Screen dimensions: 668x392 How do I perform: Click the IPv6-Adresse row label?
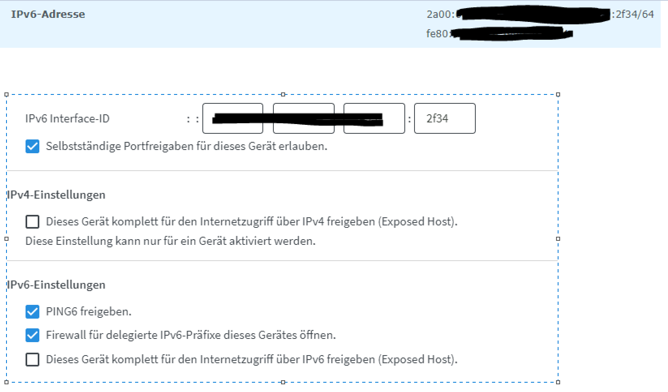point(48,14)
